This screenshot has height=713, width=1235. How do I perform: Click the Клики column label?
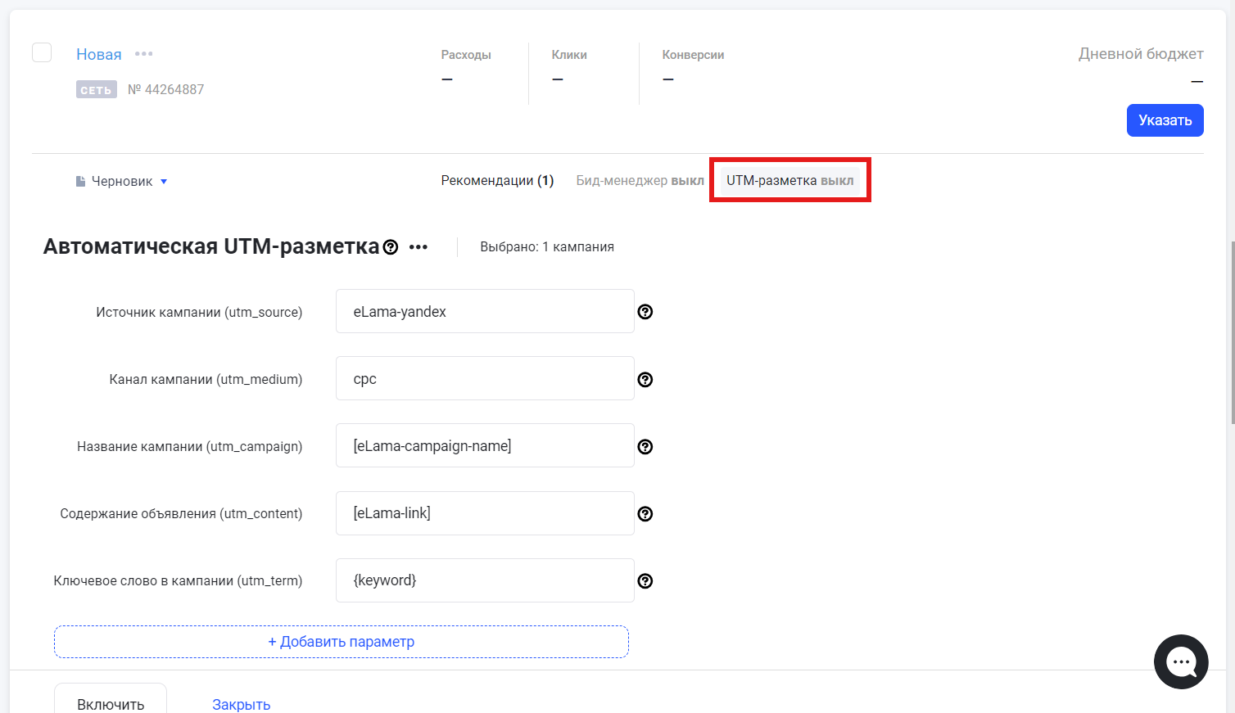pyautogui.click(x=569, y=55)
